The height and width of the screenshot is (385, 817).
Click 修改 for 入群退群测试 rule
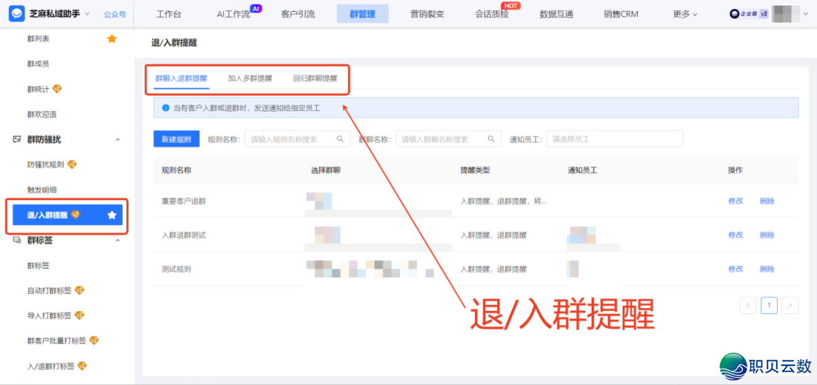(735, 236)
